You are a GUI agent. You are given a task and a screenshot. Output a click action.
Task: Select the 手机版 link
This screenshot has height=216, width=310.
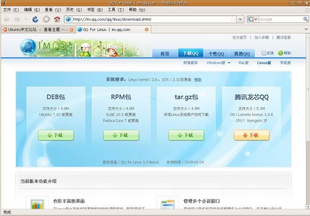285,63
